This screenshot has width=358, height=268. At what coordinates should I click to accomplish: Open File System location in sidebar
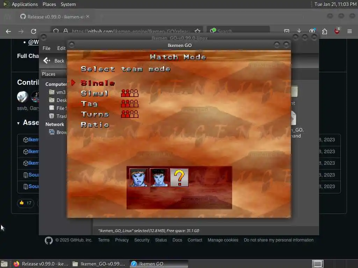tap(58, 108)
